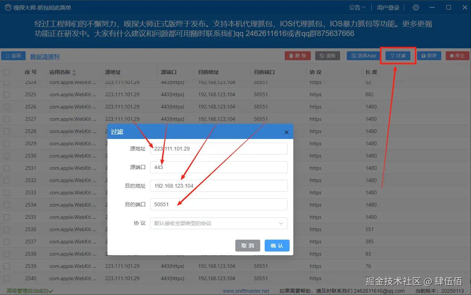Toggle the select-all checkbox in table header
Image resolution: width=471 pixels, height=295 pixels.
pyautogui.click(x=6, y=72)
